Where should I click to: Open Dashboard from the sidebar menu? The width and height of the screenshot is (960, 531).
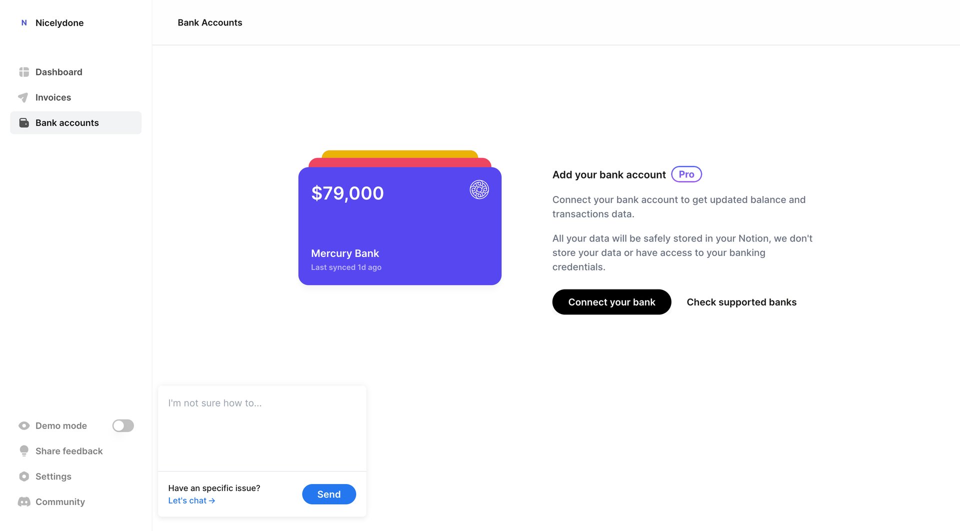(x=58, y=72)
